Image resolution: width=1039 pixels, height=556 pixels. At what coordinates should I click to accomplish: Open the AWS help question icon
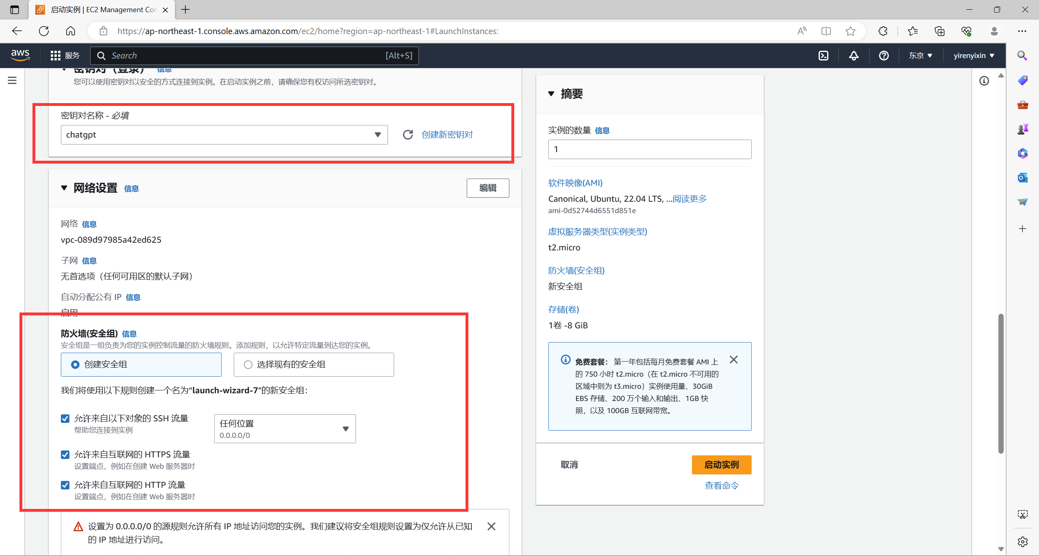point(884,56)
